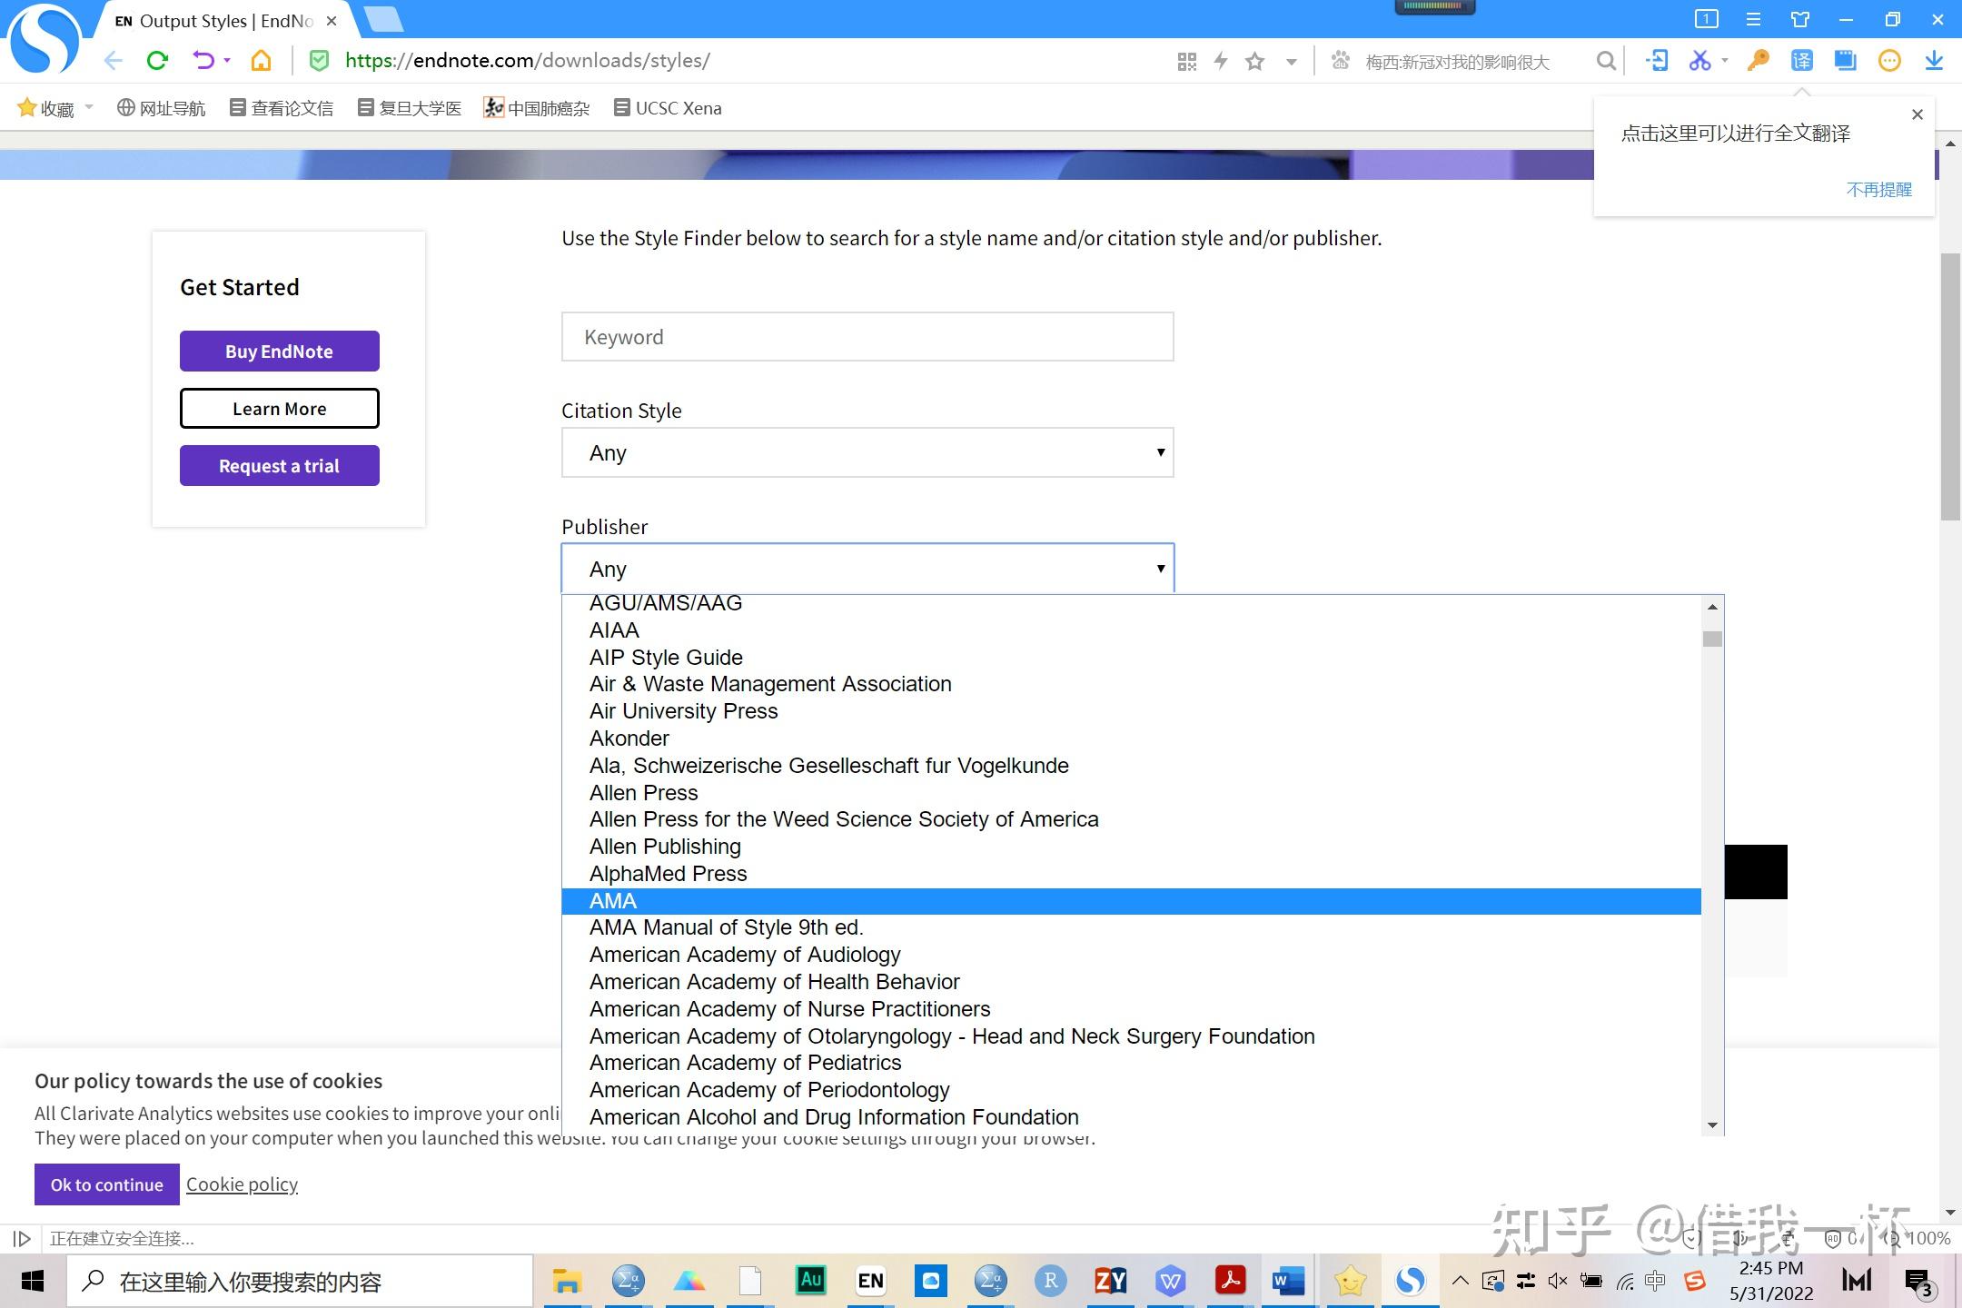Click 不再提醒 in translate popup

click(x=1879, y=190)
